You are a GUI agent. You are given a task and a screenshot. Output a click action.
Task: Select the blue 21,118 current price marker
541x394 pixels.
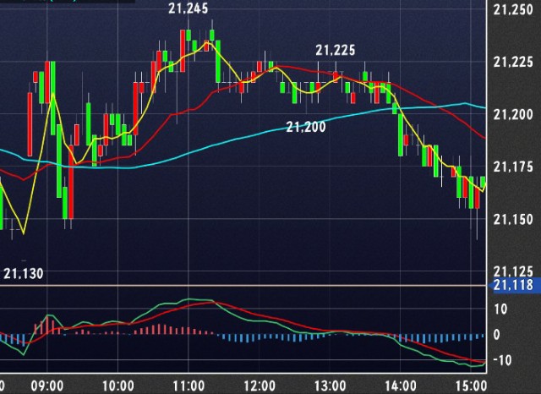[515, 285]
